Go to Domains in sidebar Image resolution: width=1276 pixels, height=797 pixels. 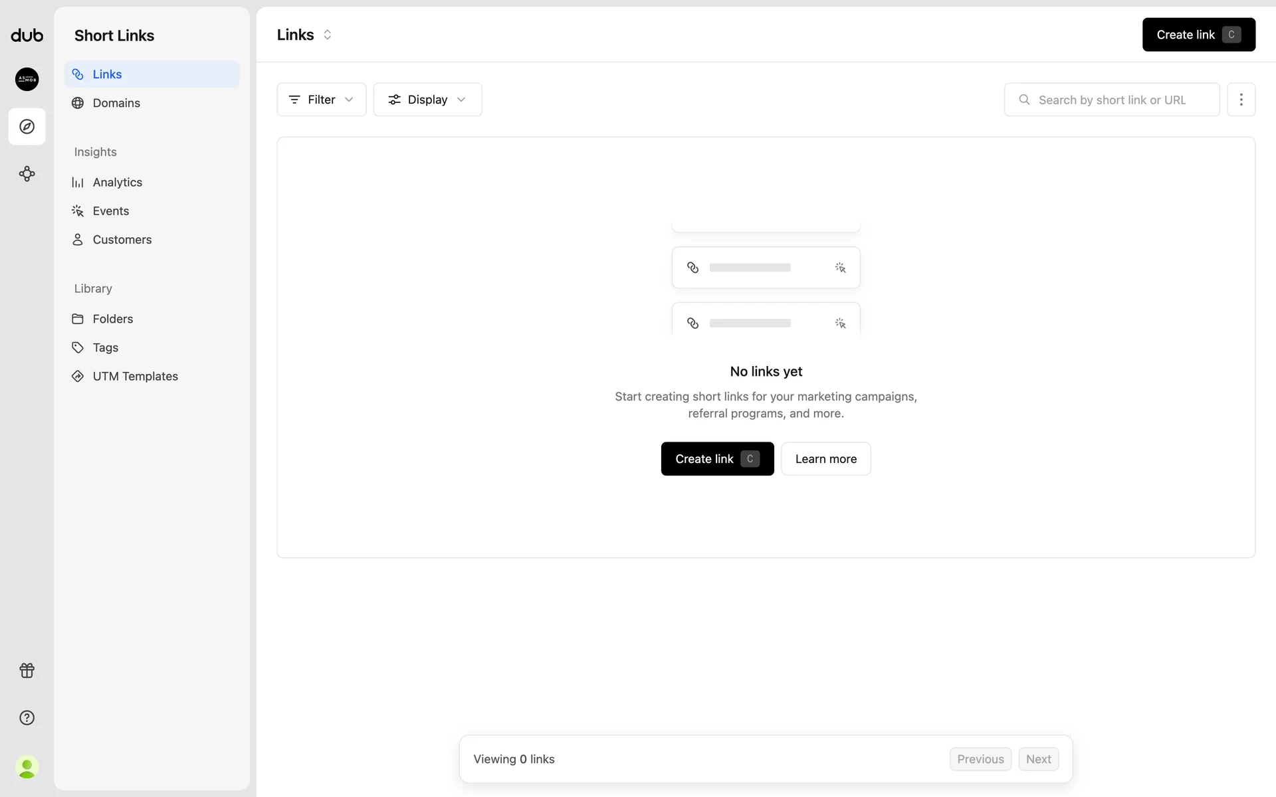point(116,103)
